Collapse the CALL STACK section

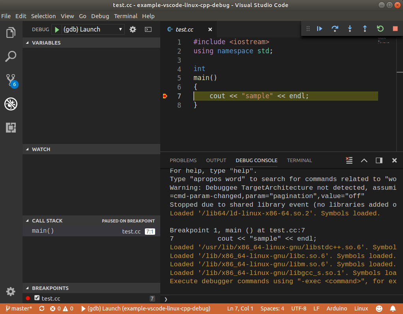[91, 221]
